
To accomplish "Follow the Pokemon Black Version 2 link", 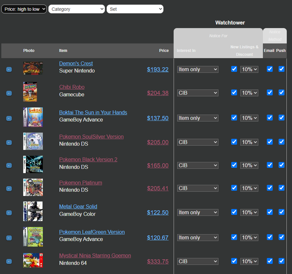I will point(88,159).
